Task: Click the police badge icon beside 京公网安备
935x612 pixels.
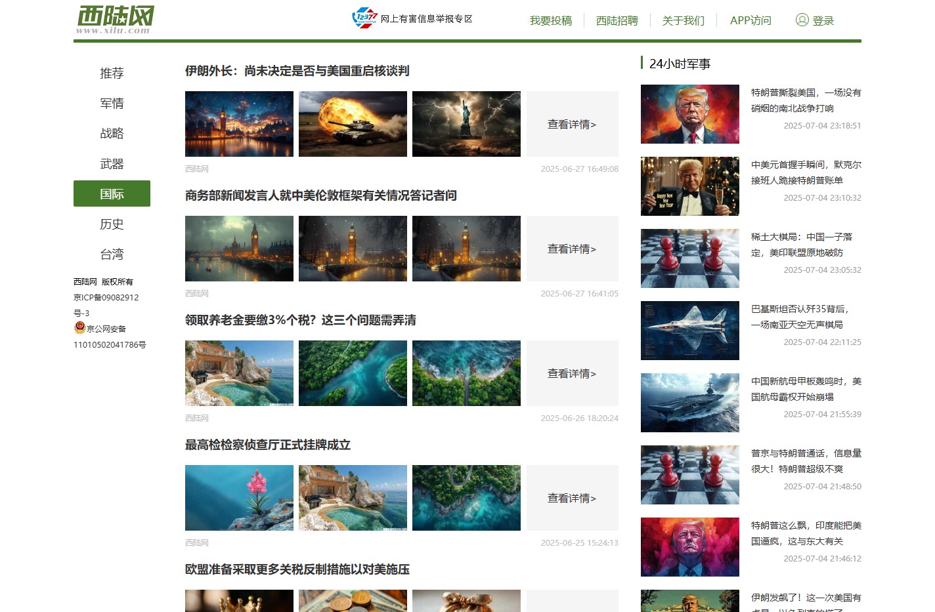Action: (79, 327)
